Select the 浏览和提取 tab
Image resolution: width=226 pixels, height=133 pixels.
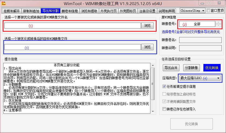coord(89,11)
